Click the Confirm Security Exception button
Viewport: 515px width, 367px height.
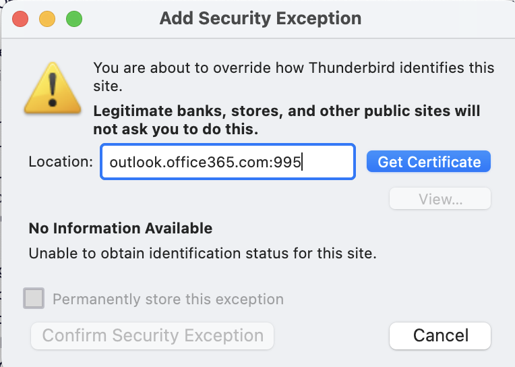[152, 335]
